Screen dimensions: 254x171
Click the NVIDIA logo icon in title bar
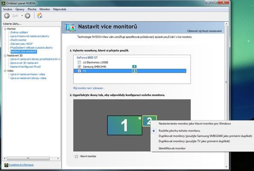pyautogui.click(x=3, y=3)
